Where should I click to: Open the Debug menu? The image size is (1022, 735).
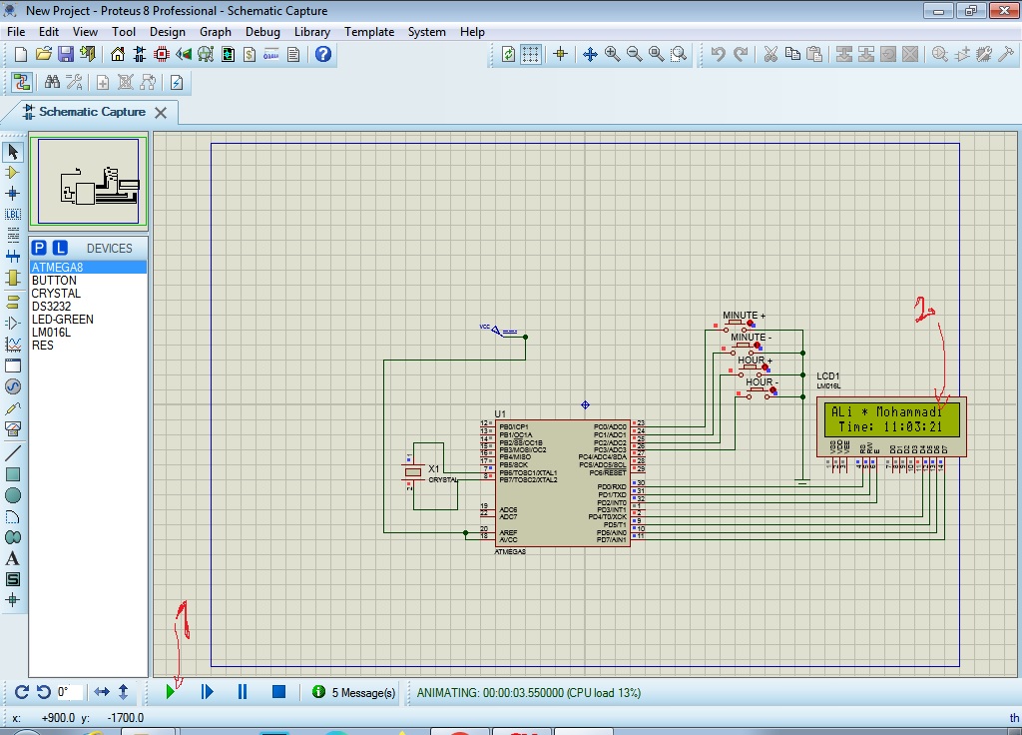[x=262, y=31]
